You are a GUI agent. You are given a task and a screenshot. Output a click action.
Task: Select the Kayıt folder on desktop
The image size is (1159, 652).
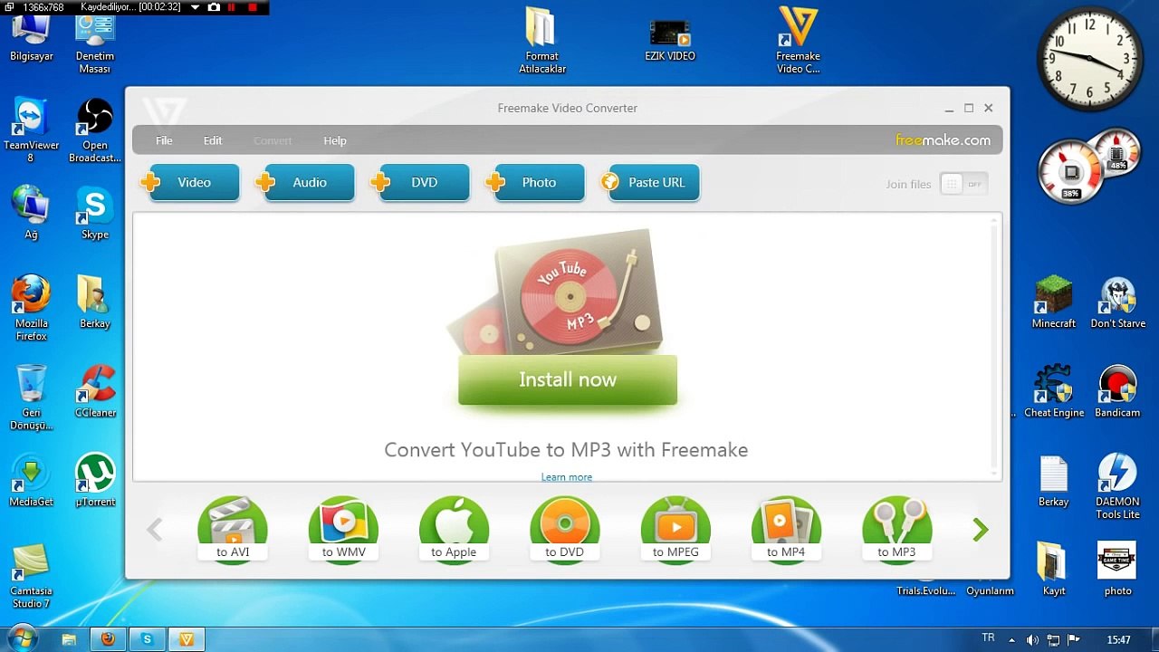point(1054,570)
